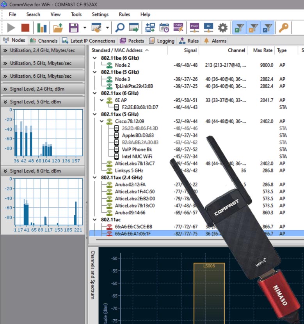The width and height of the screenshot is (304, 324).
Task: Open the Search menu
Action: click(x=33, y=14)
